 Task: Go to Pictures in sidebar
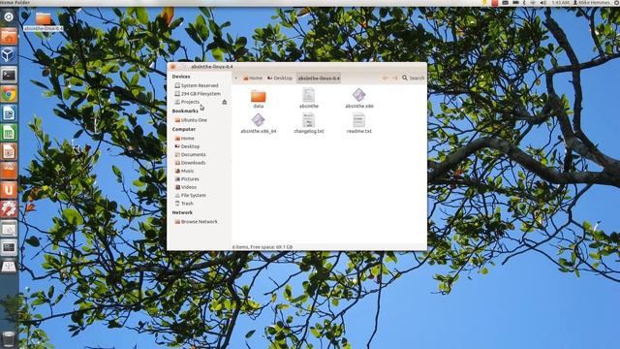(187, 178)
